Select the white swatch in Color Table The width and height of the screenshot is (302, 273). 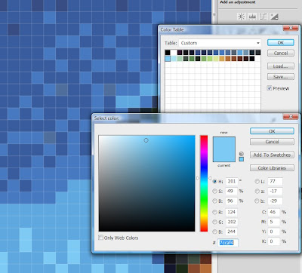point(174,53)
